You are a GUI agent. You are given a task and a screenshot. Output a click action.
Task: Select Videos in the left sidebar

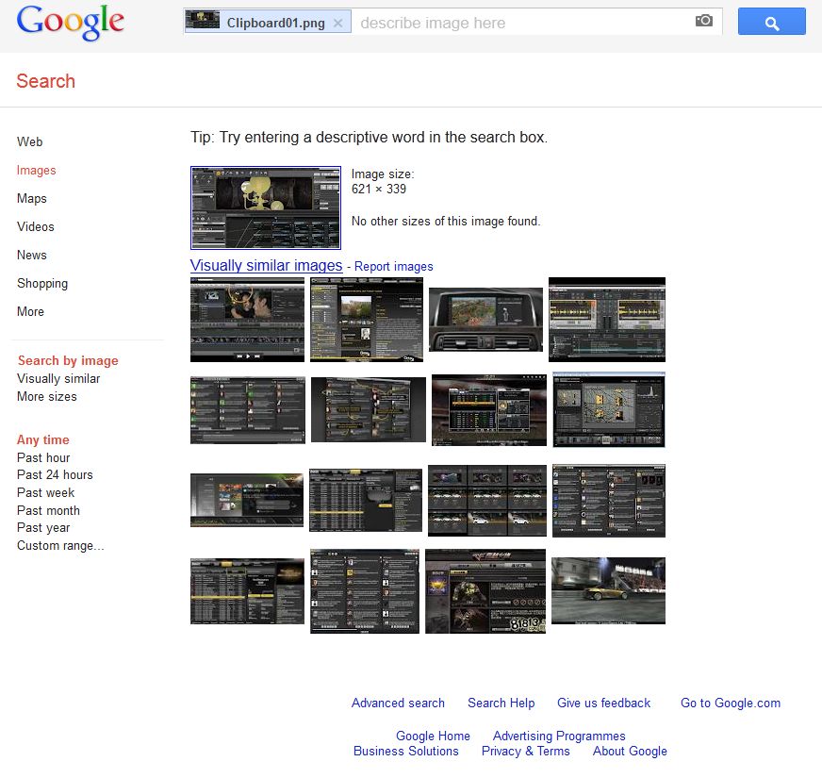pyautogui.click(x=36, y=226)
